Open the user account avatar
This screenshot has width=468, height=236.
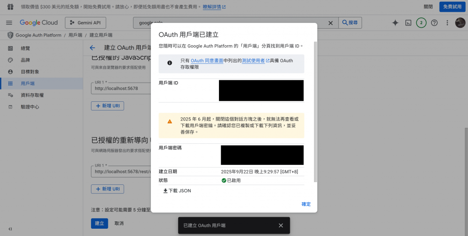click(460, 23)
